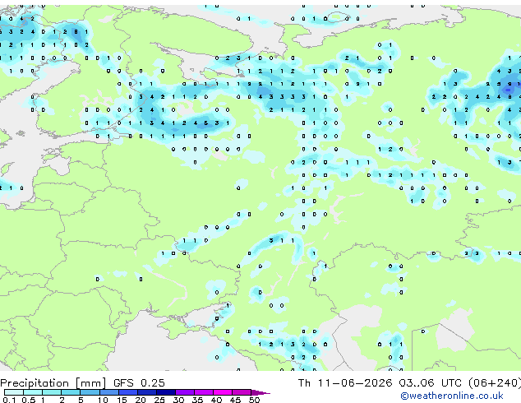Click the '30' legend scale value

point(178,400)
